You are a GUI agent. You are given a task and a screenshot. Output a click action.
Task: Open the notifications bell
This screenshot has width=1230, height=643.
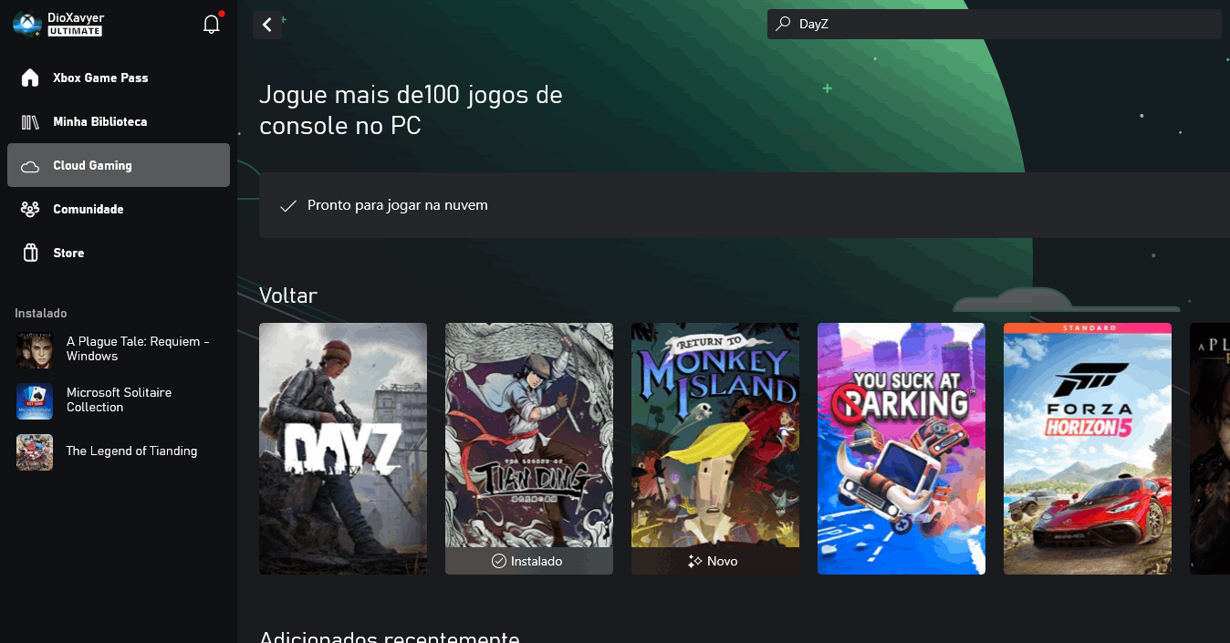tap(212, 25)
